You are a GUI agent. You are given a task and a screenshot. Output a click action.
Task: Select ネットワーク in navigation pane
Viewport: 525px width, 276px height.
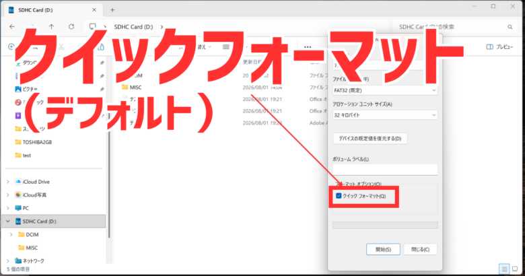click(33, 261)
